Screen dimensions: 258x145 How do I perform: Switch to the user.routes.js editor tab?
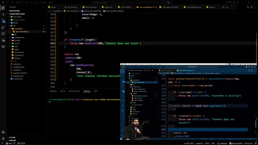[x=72, y=7]
